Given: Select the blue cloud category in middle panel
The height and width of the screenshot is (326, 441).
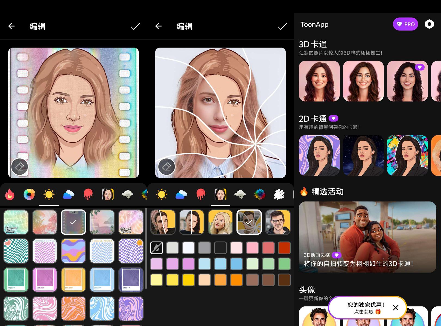Looking at the screenshot, I should [181, 194].
